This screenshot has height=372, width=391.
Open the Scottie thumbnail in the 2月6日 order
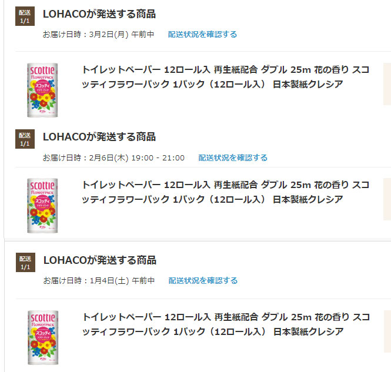(42, 206)
